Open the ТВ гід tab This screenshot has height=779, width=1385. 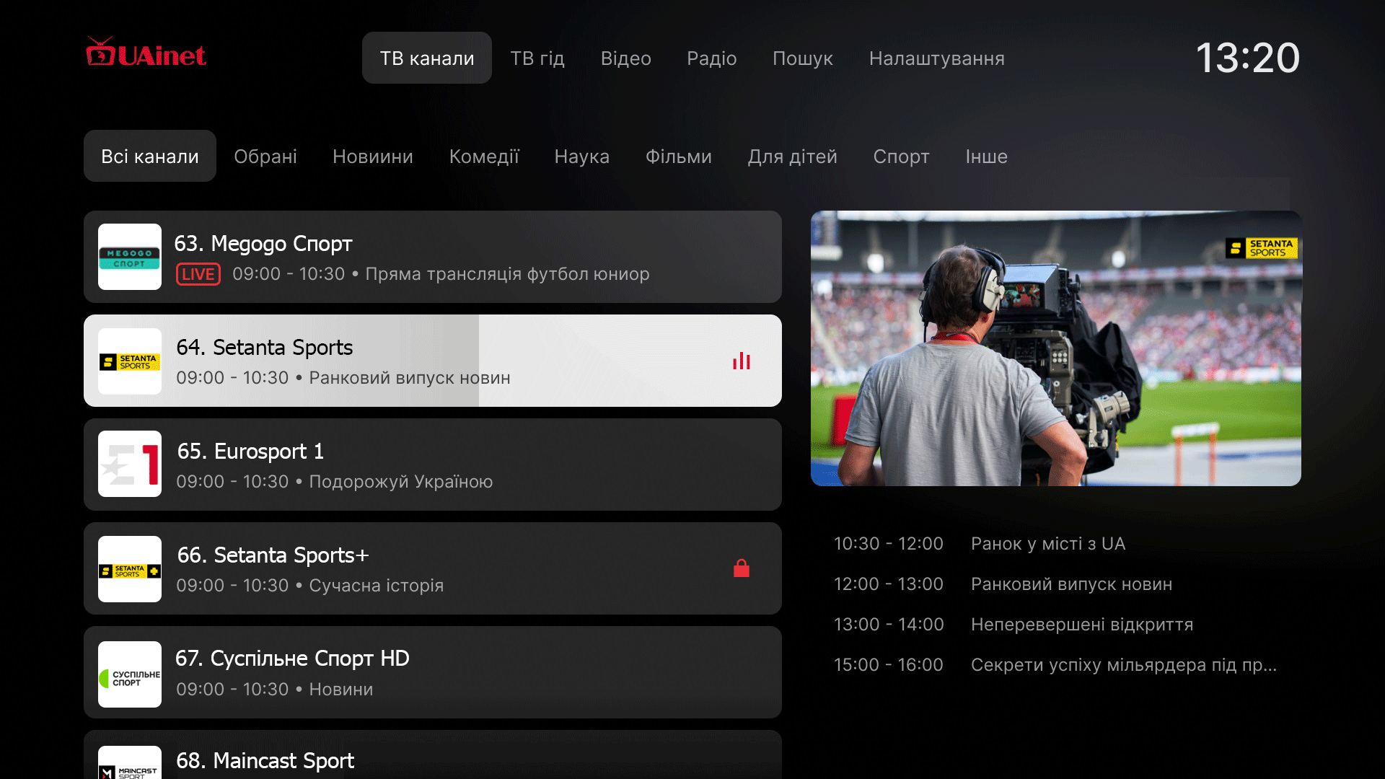[x=537, y=58]
